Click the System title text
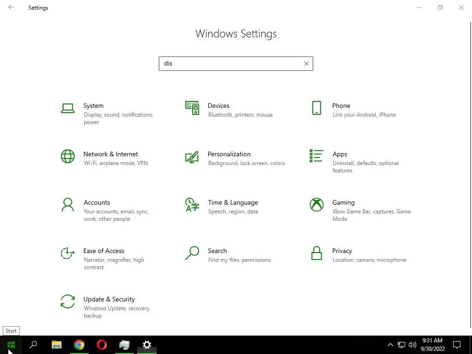This screenshot has width=472, height=354. point(93,106)
